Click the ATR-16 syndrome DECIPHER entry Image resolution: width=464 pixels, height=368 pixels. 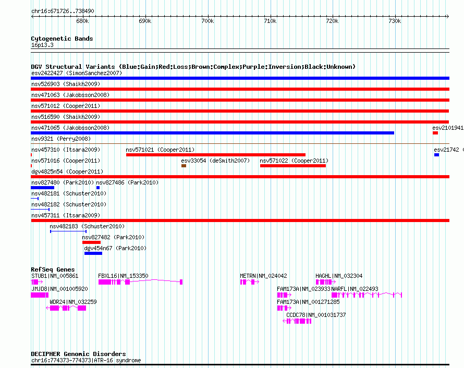point(86,360)
